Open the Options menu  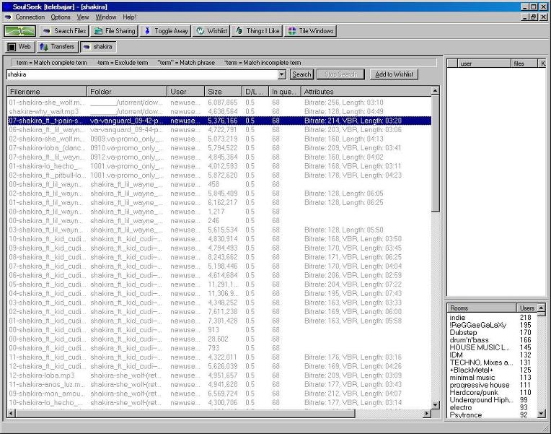[x=61, y=17]
